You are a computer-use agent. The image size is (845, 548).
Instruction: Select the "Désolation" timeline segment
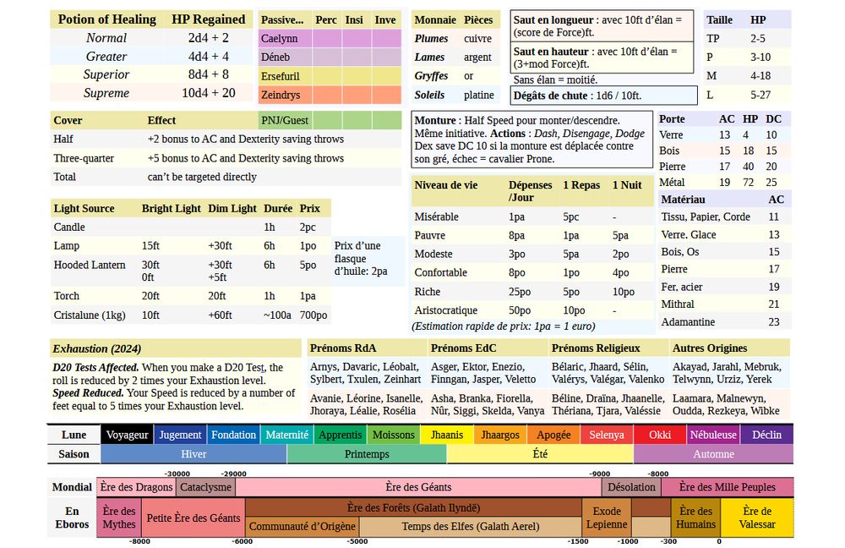pyautogui.click(x=632, y=487)
